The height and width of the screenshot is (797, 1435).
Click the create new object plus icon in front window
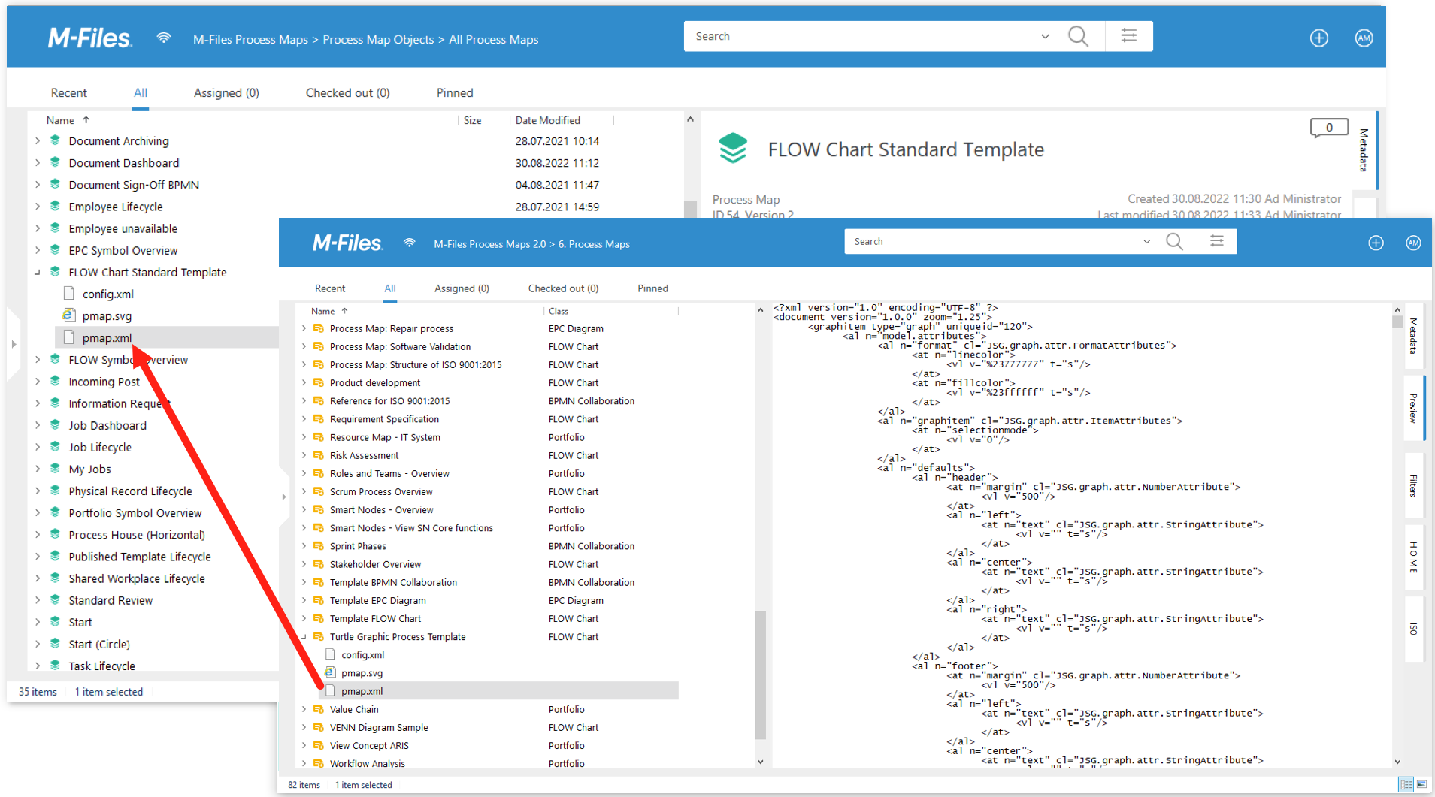1376,243
